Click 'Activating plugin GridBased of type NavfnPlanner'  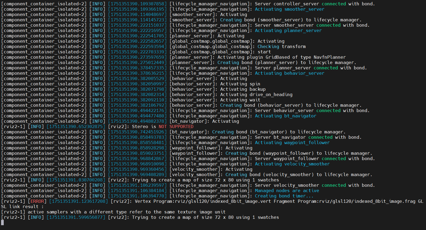282,57
